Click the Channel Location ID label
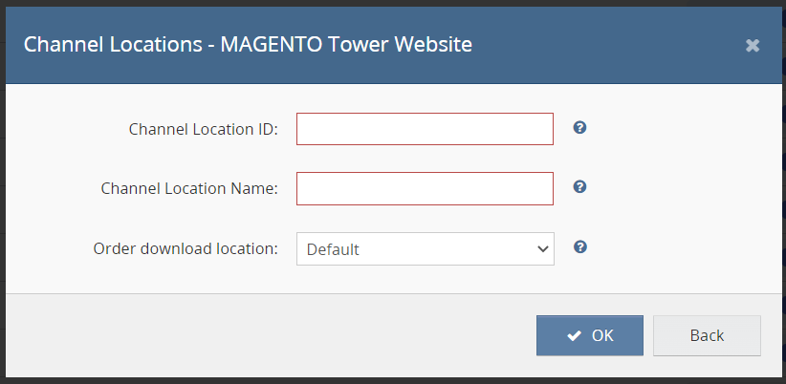Viewport: 786px width, 384px height. pos(203,129)
